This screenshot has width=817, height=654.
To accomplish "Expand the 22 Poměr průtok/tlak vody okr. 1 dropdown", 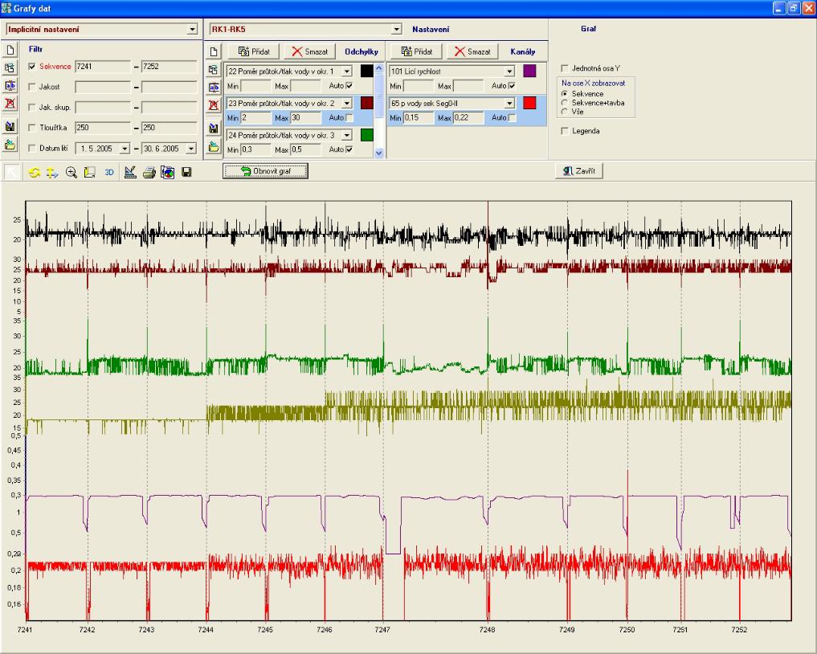I will [x=347, y=72].
